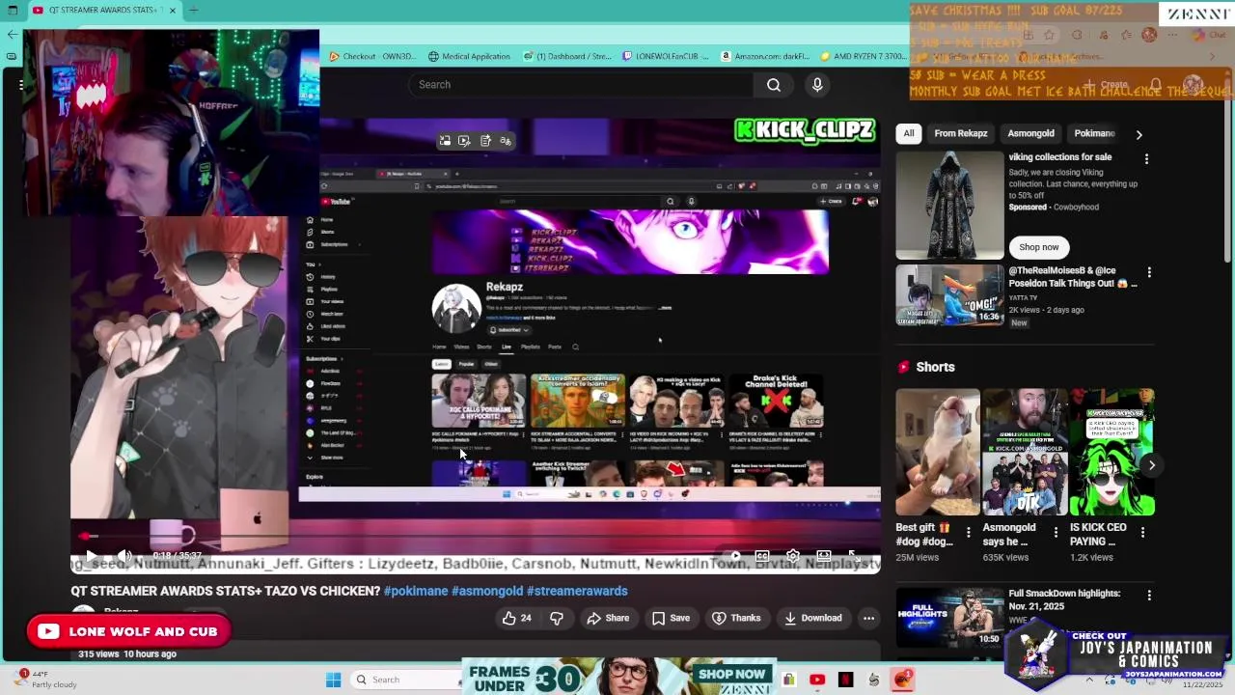Open options for 'Best gift' short

968,532
